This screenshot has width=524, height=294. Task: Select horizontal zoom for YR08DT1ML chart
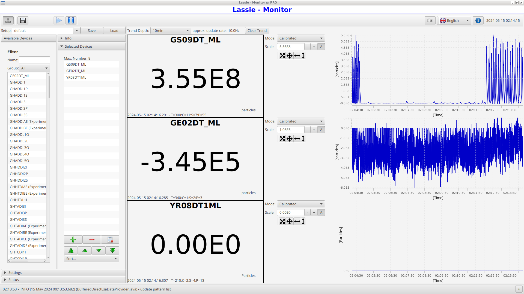click(x=297, y=221)
